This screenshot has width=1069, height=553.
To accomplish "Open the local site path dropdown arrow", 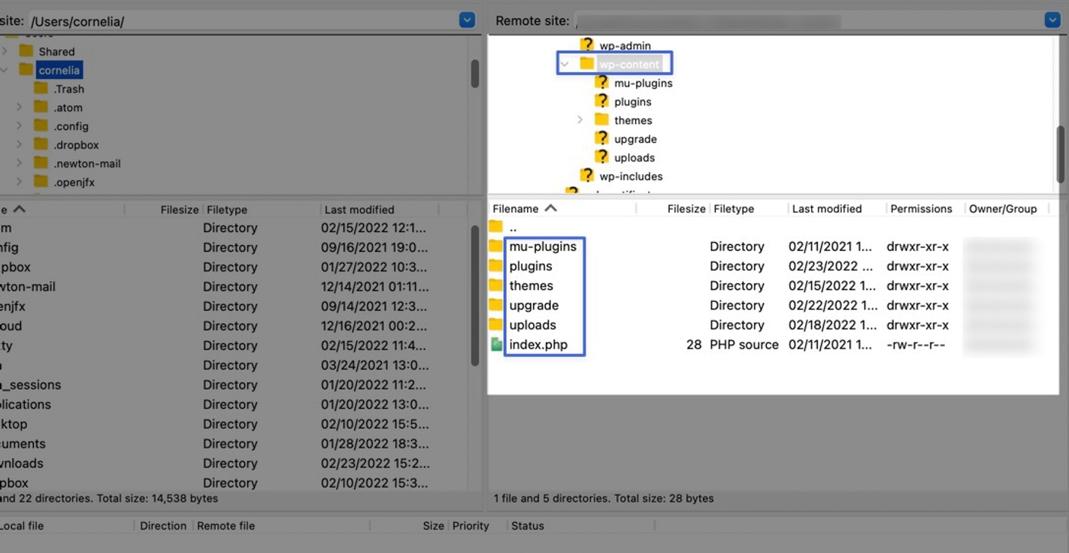I will point(467,20).
